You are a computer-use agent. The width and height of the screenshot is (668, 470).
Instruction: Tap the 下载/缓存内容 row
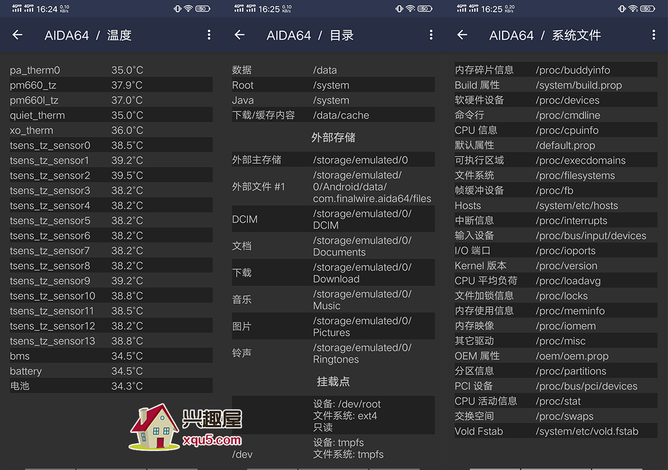[x=333, y=115]
